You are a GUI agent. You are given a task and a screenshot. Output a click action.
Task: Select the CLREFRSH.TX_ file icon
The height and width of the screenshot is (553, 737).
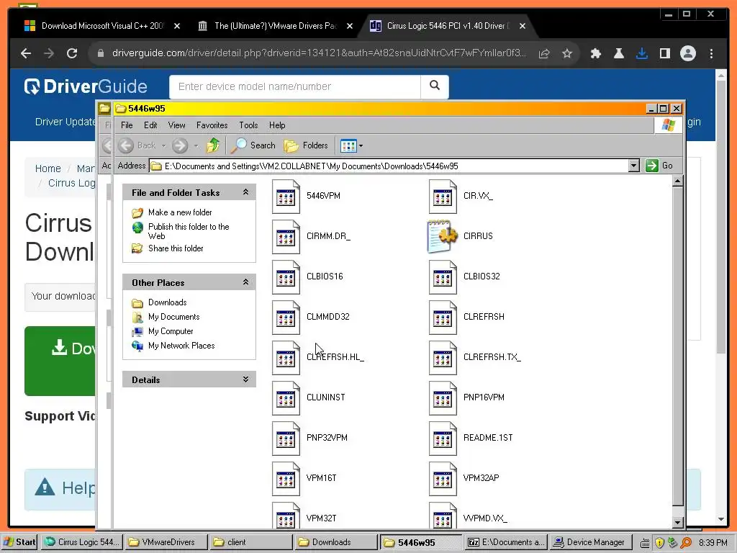tap(443, 359)
